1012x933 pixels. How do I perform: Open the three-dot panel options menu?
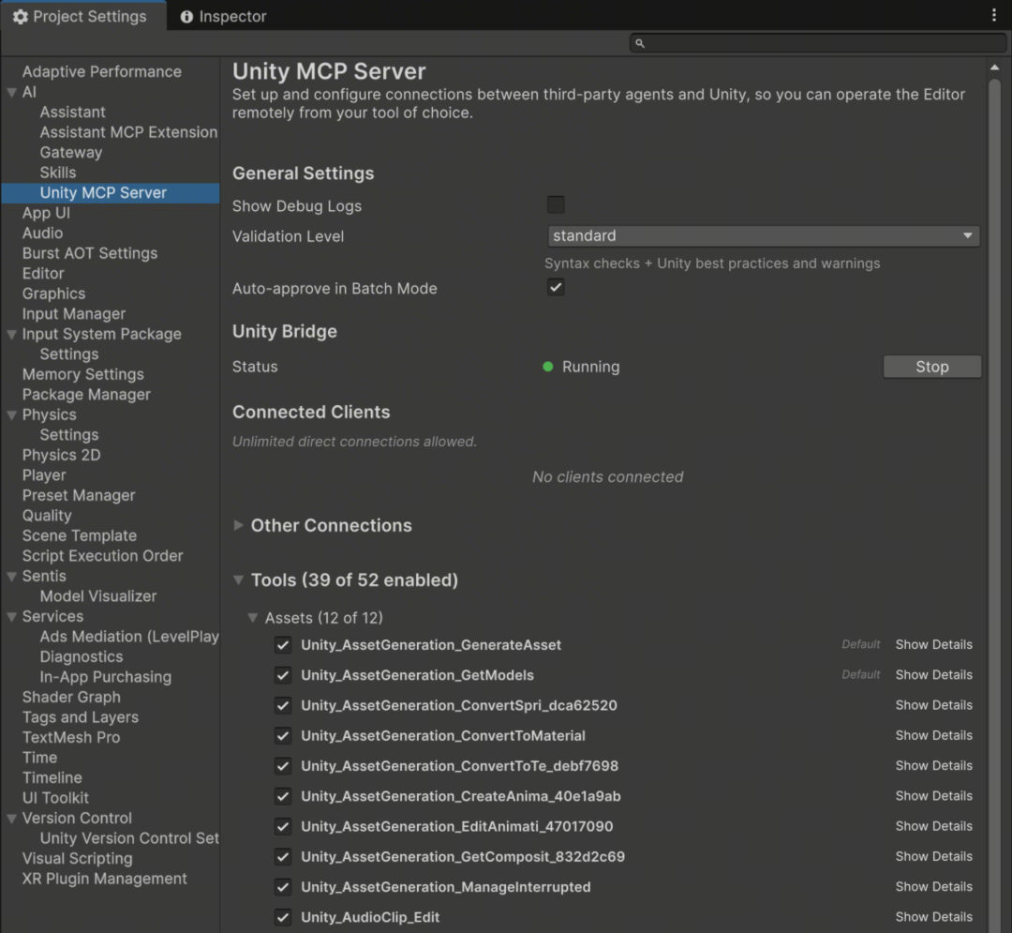tap(994, 16)
